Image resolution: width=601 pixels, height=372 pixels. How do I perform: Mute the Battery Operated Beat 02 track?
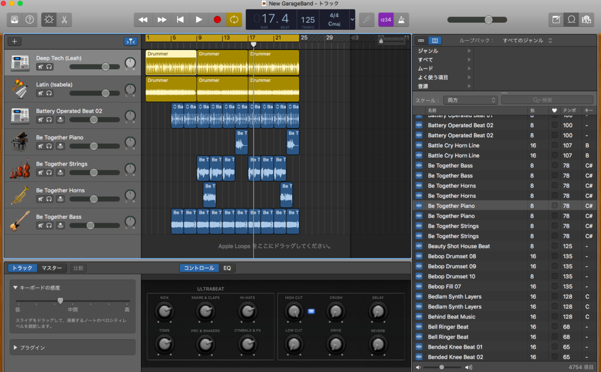tap(40, 120)
